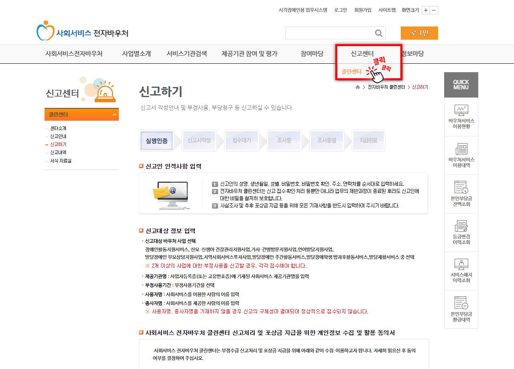Open 신고내역 in sidebar

point(58,152)
